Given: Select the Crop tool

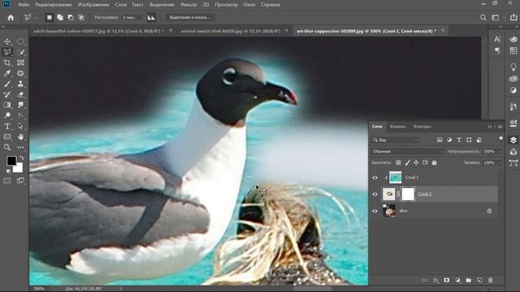Looking at the screenshot, I should (7, 62).
